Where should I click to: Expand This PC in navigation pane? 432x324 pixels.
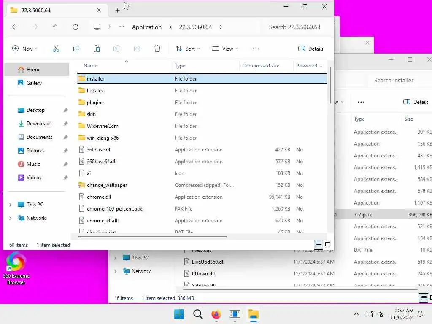click(11, 205)
